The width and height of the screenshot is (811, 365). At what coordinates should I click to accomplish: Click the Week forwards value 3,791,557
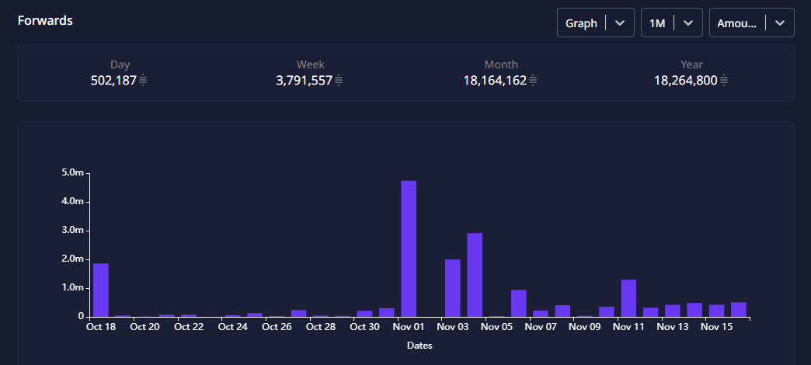click(x=305, y=80)
